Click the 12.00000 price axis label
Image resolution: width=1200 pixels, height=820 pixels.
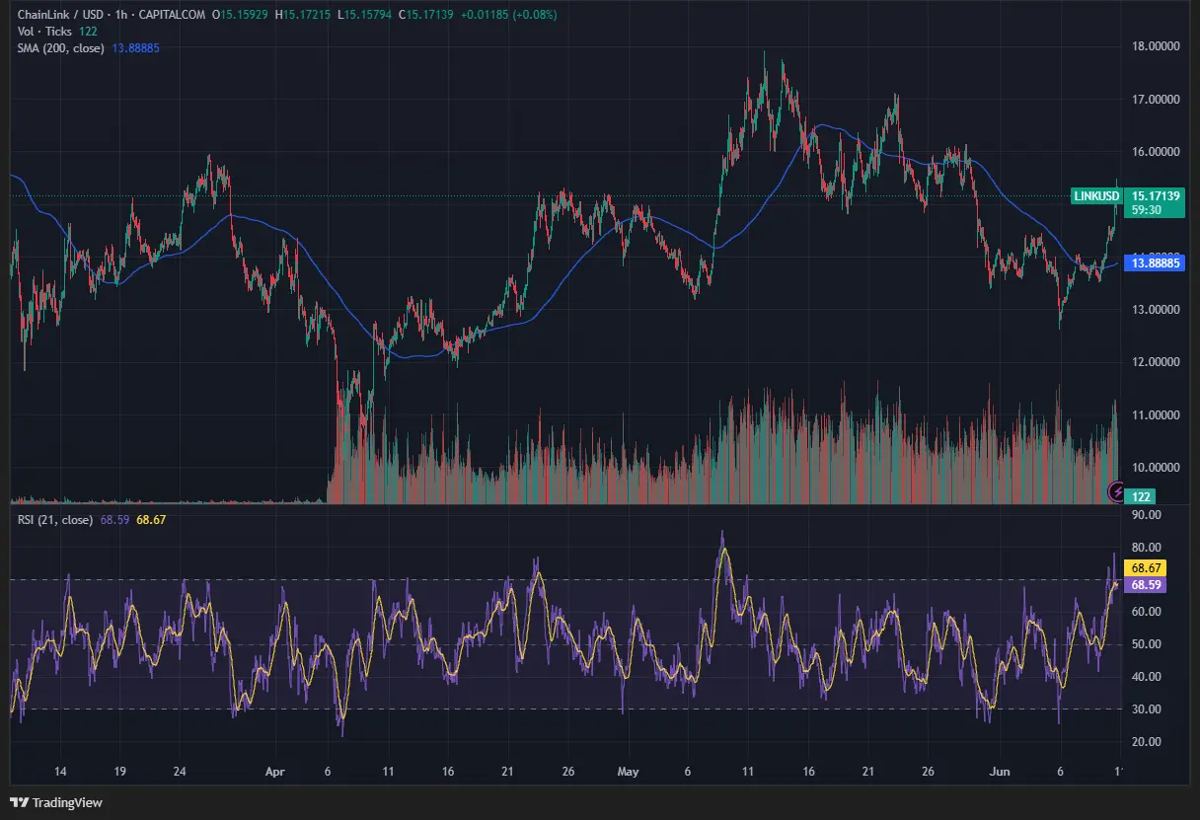tap(1158, 362)
